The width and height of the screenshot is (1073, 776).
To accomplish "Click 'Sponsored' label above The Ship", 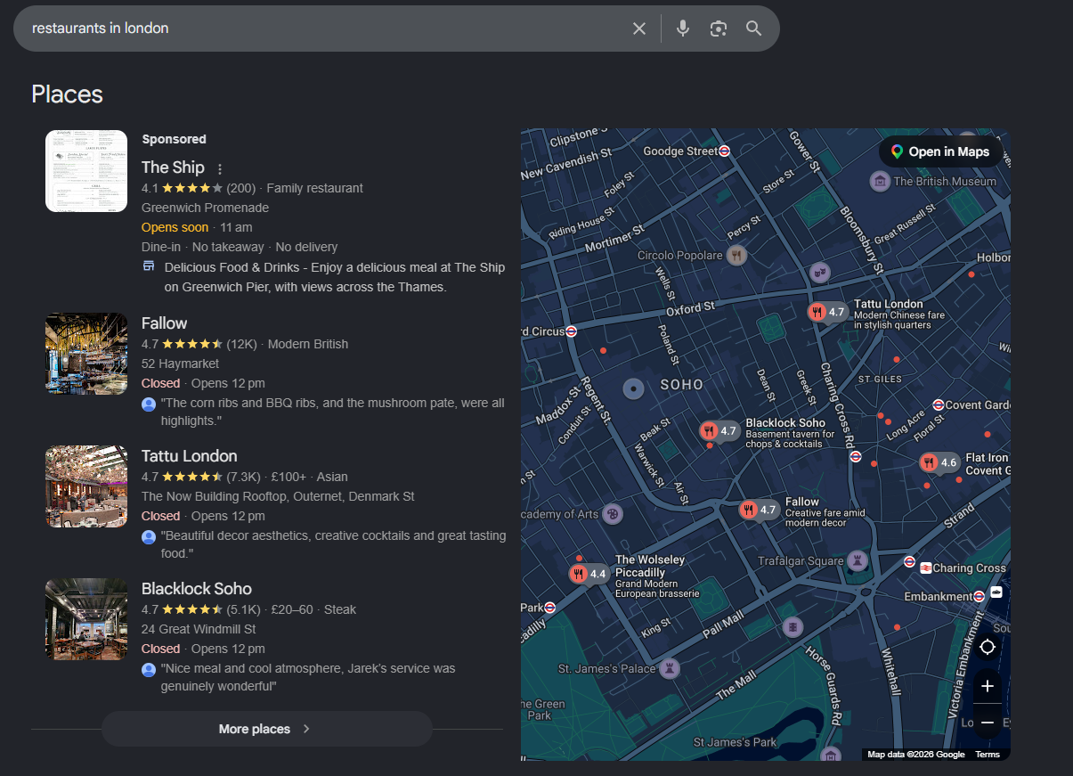I will 174,139.
